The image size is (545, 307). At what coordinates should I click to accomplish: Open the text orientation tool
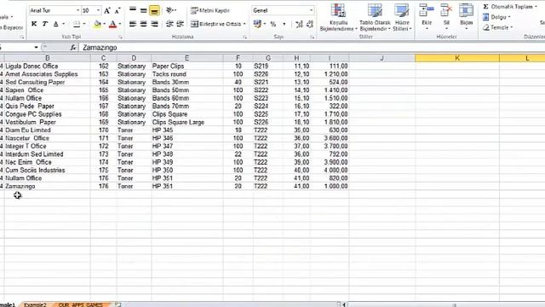coord(170,10)
